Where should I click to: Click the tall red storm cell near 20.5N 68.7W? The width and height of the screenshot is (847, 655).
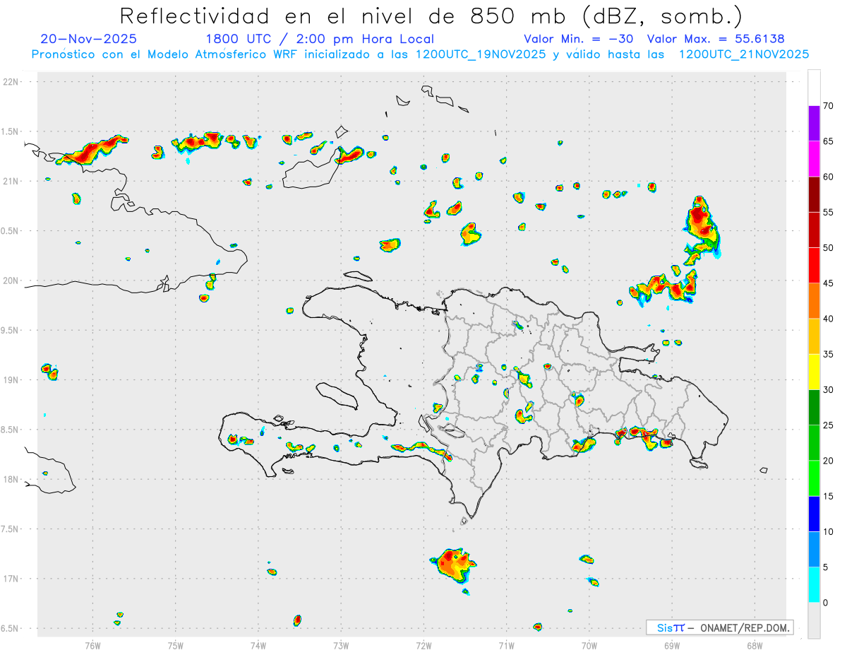[702, 225]
